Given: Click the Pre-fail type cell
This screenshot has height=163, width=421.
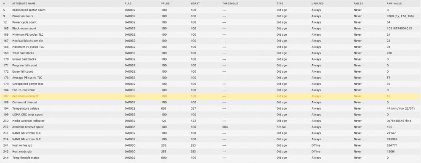Looking at the screenshot, I should 281,127.
